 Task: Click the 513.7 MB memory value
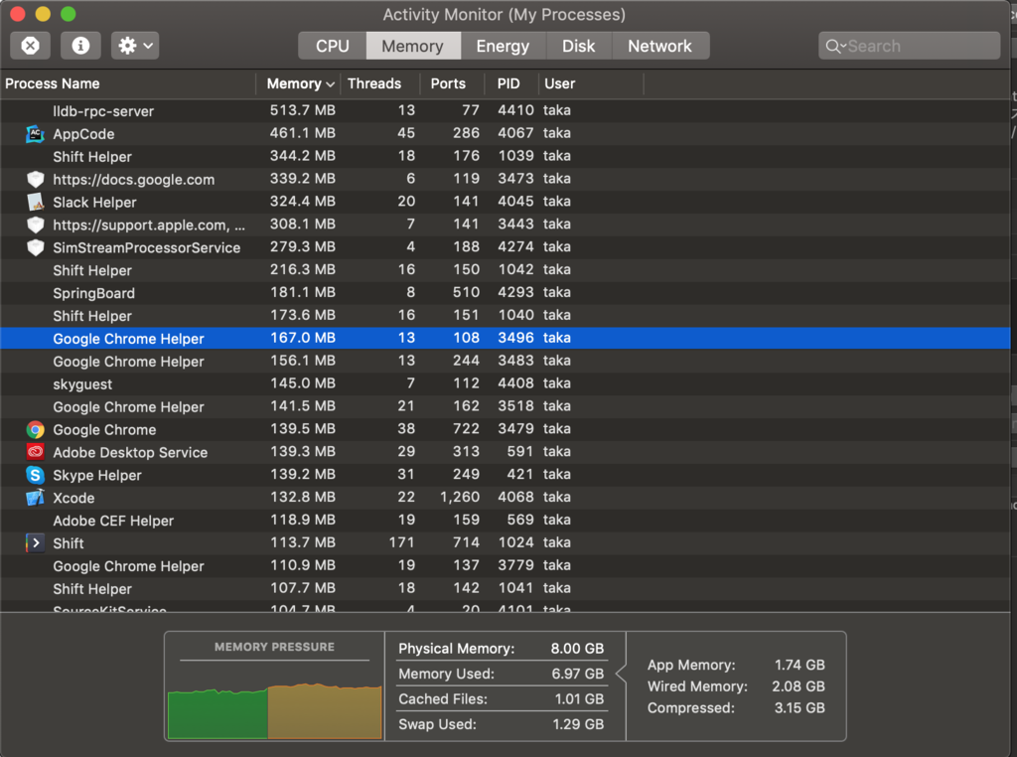click(303, 110)
